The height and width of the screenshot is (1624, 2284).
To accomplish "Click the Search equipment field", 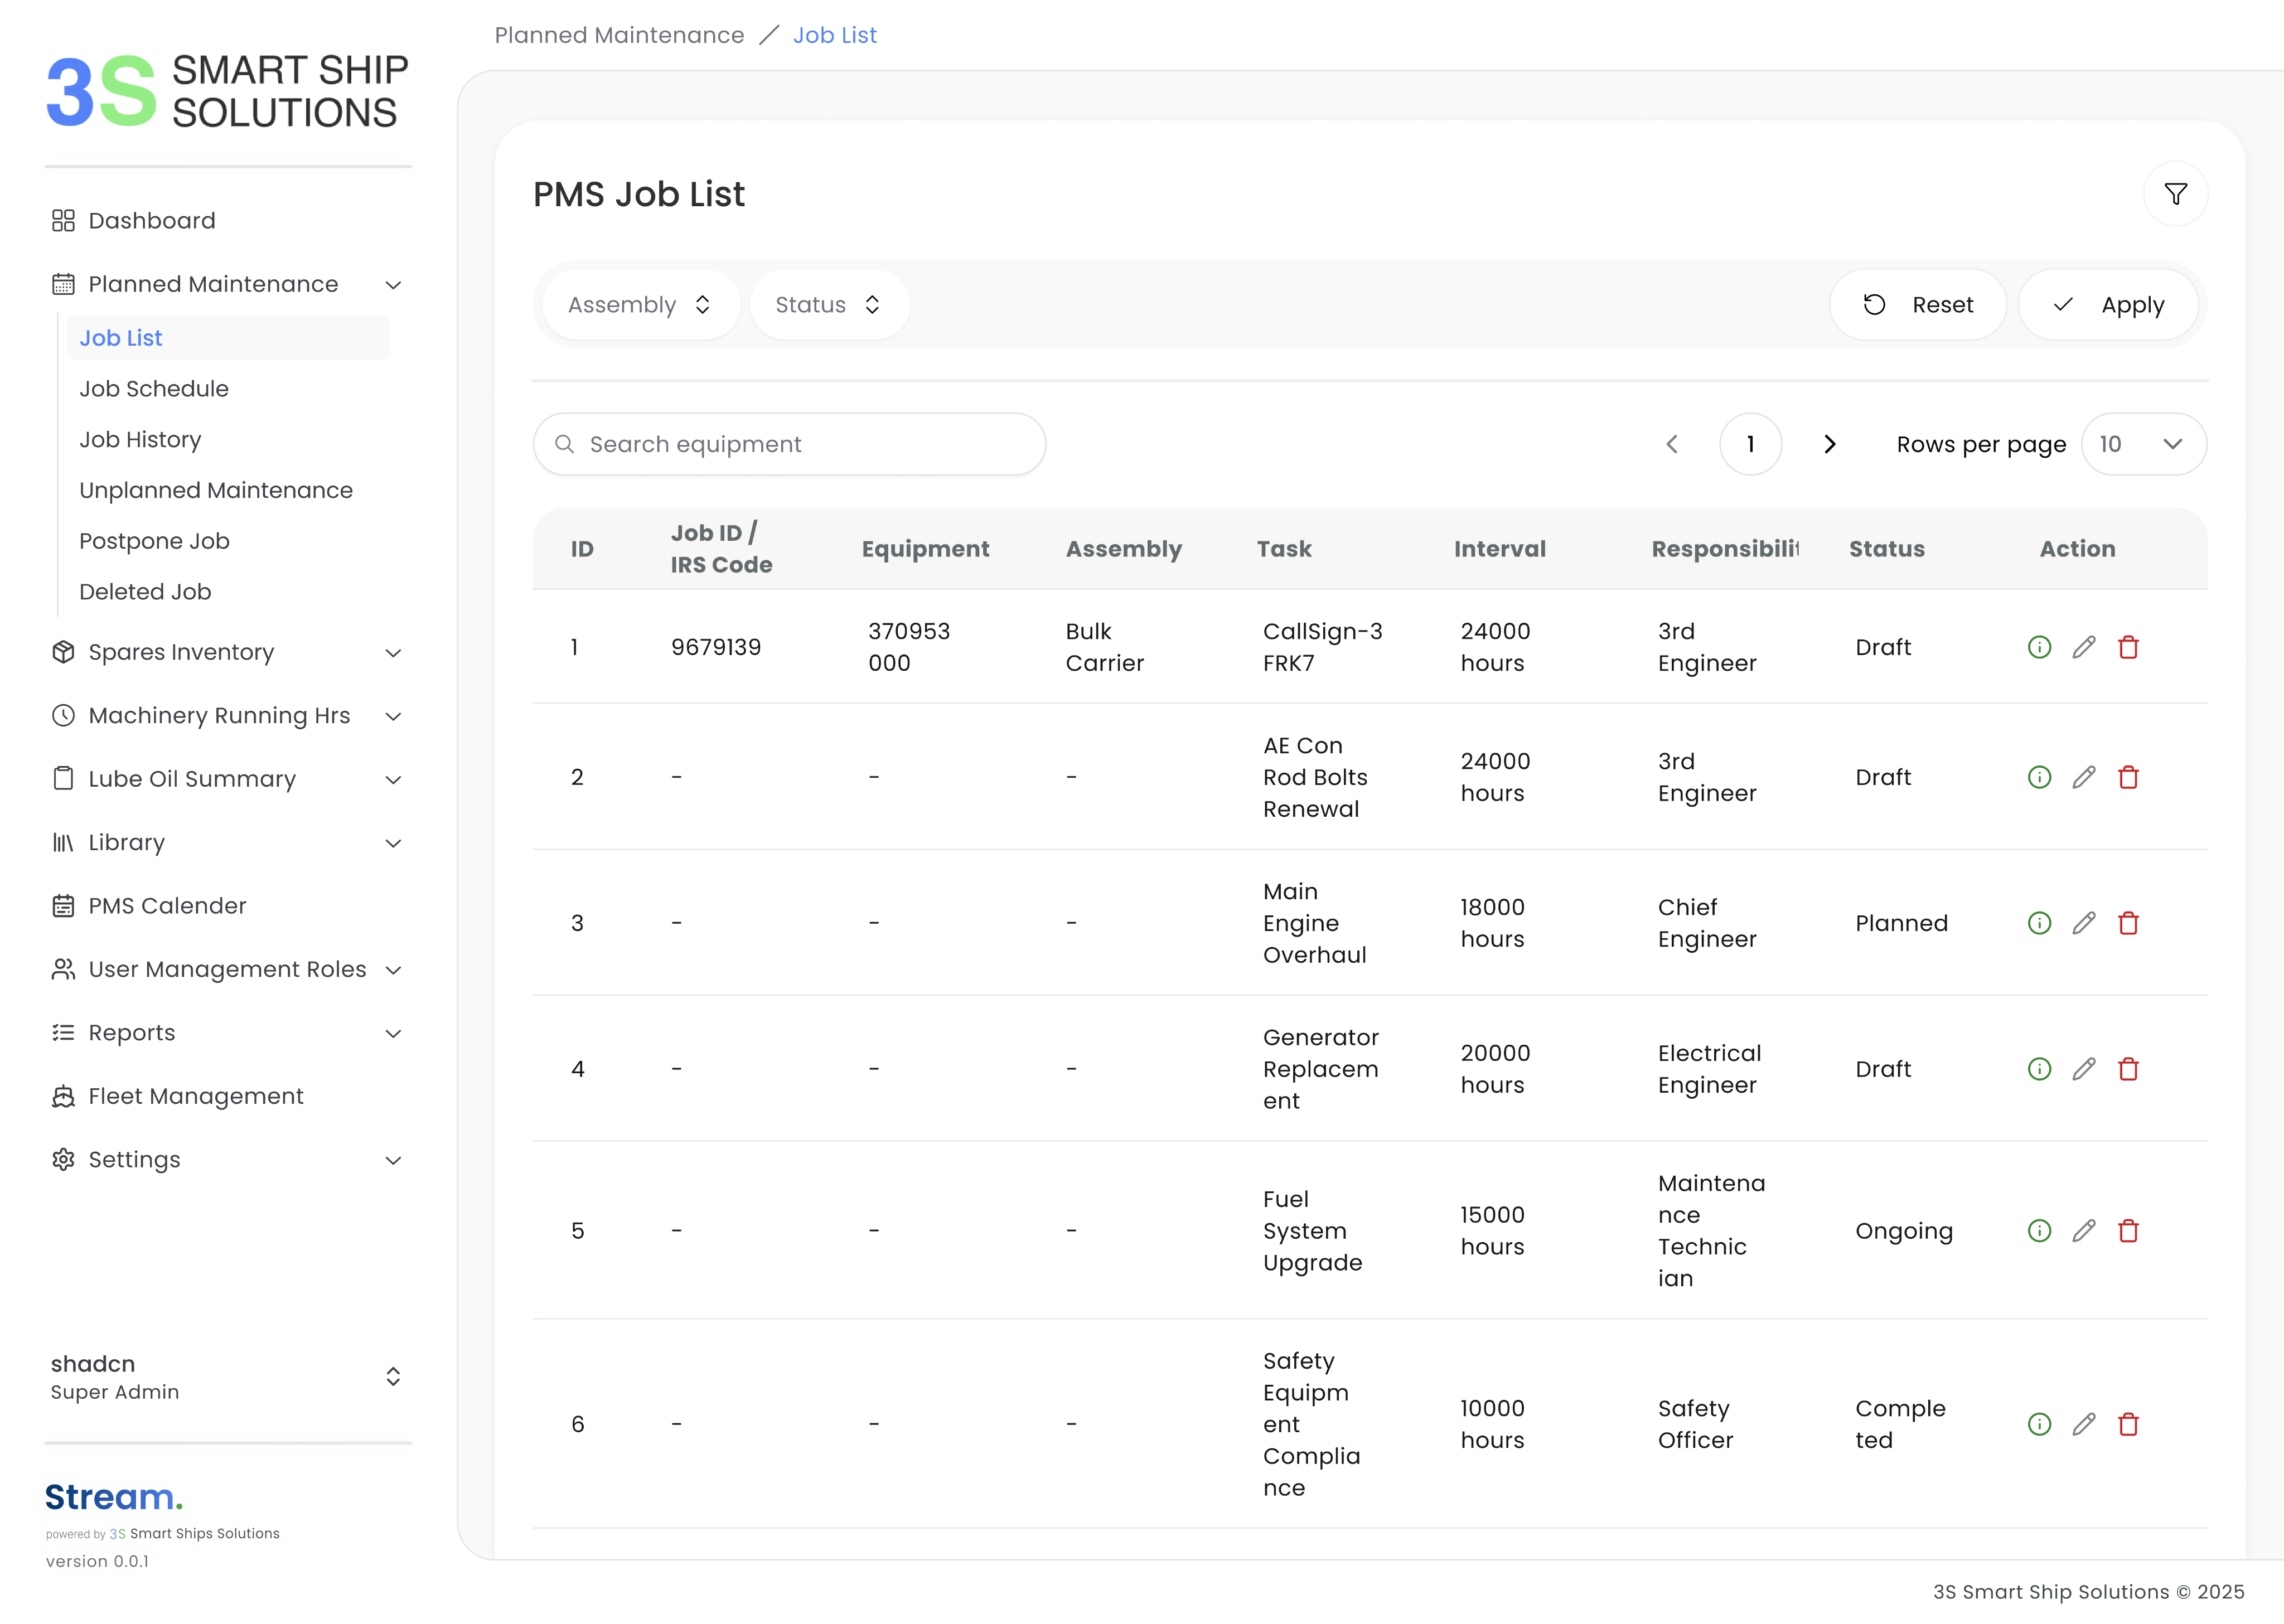I will [x=790, y=444].
